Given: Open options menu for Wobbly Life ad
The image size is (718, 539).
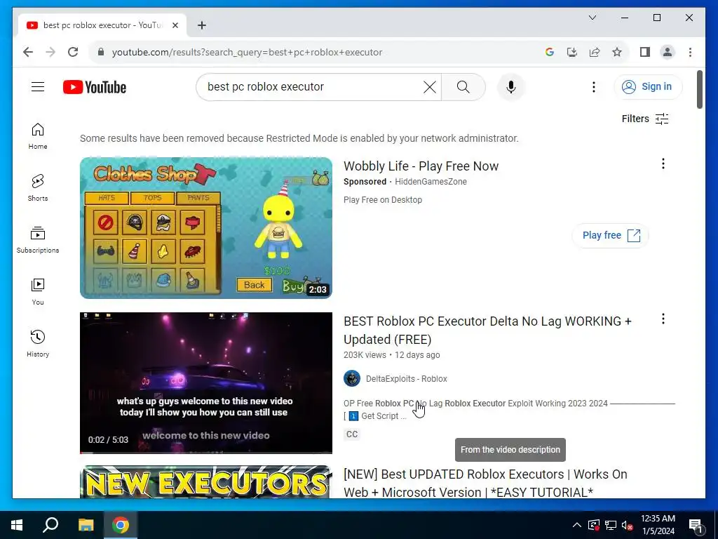Looking at the screenshot, I should pyautogui.click(x=663, y=164).
